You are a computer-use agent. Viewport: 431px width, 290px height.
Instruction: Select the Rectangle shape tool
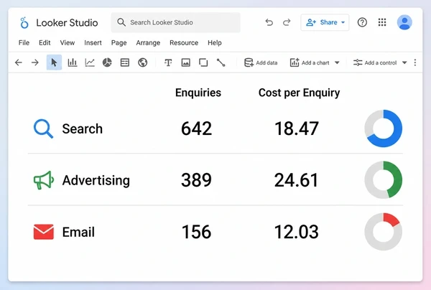tap(203, 62)
